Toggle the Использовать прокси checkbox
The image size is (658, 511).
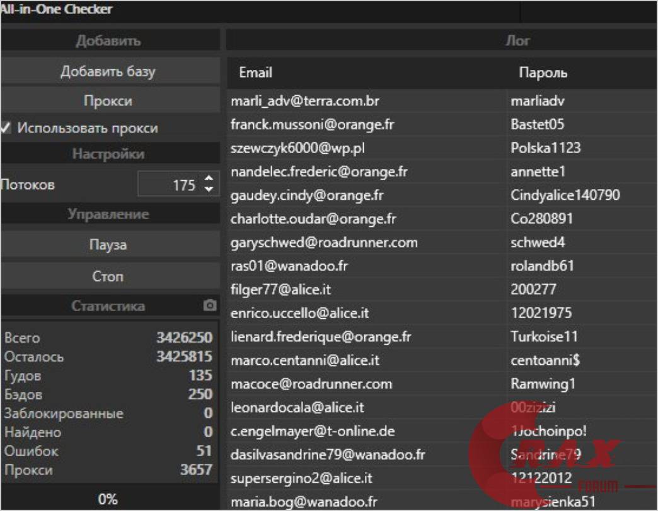point(6,127)
